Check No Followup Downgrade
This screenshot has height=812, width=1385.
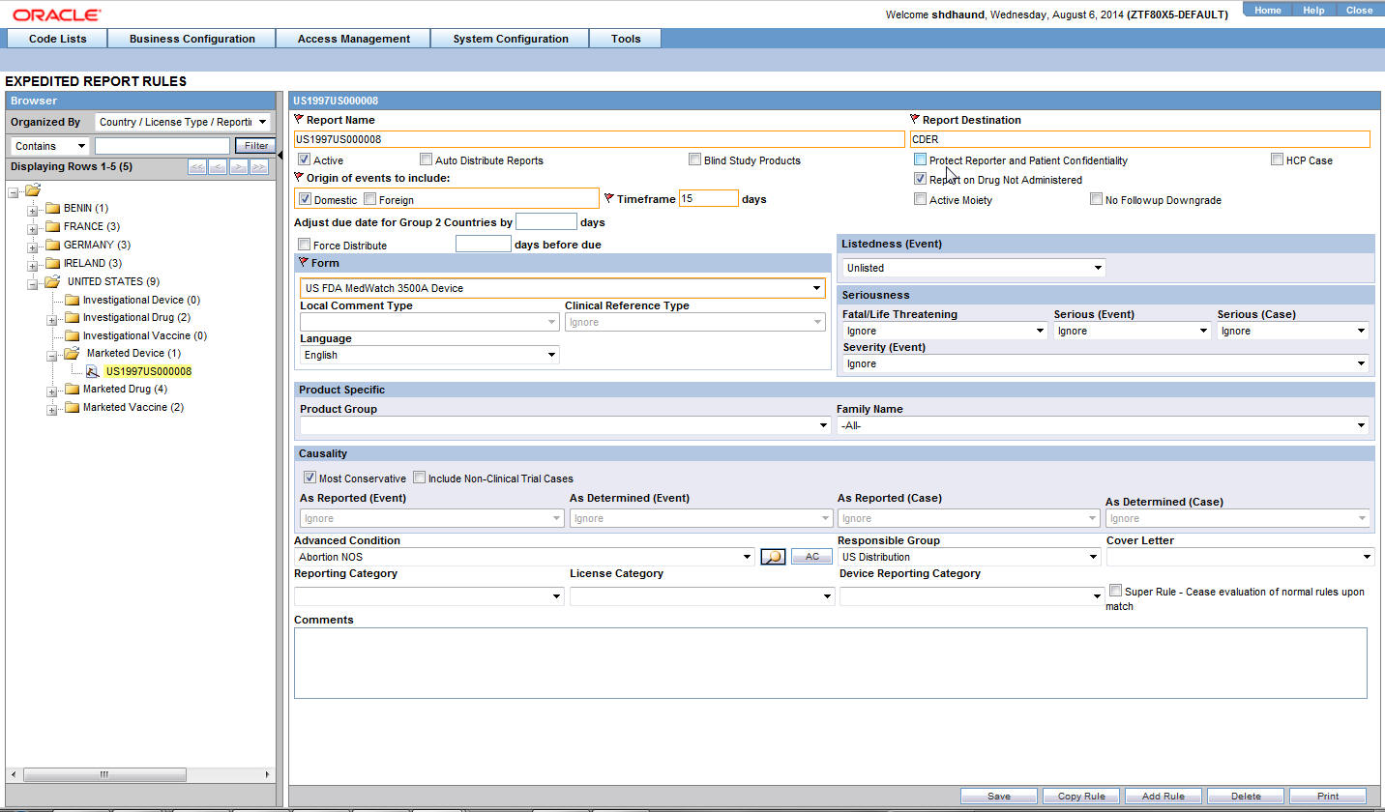click(1096, 200)
